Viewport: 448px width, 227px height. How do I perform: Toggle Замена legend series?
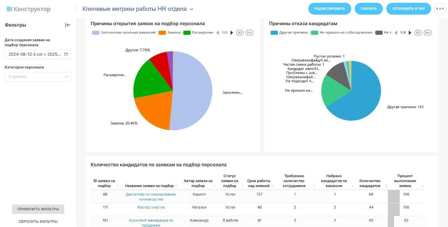point(169,33)
